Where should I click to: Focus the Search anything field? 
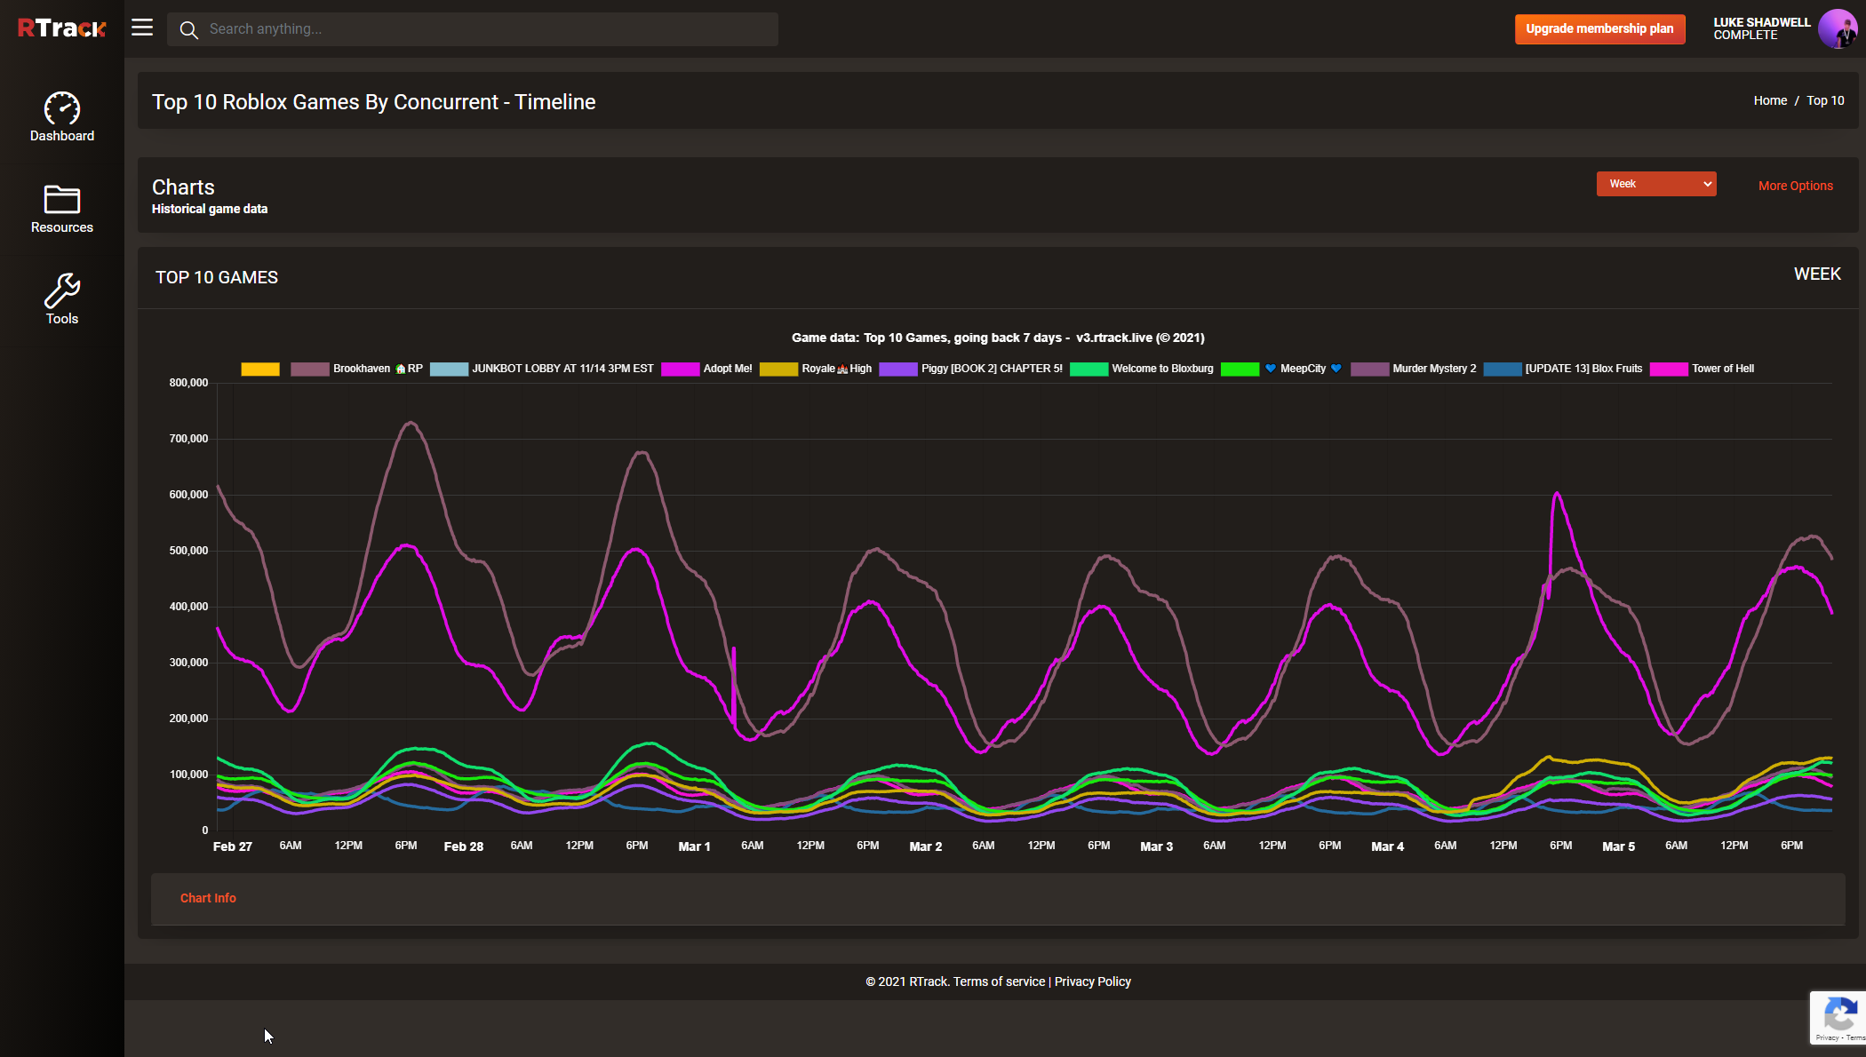pos(489,29)
